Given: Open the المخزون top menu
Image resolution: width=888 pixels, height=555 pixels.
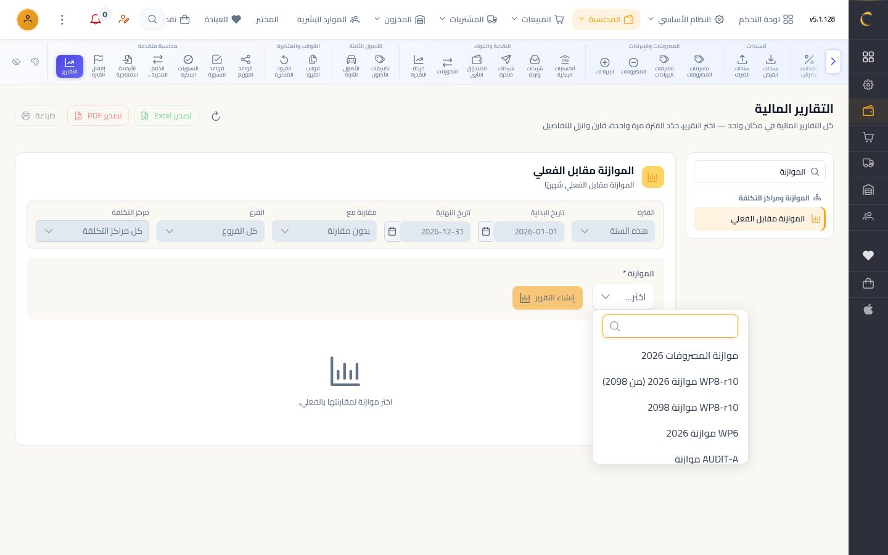Looking at the screenshot, I should (x=400, y=19).
